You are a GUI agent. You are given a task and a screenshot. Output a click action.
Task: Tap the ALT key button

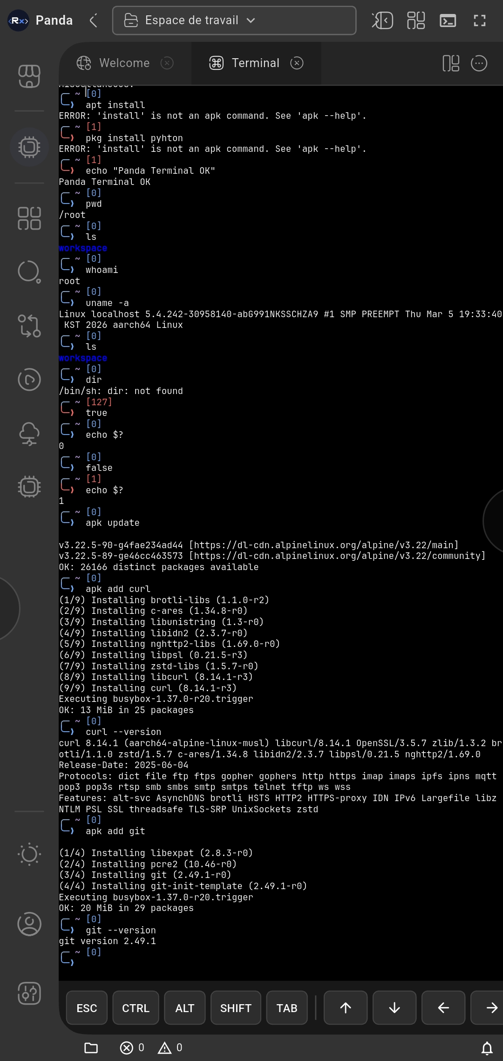[185, 1008]
